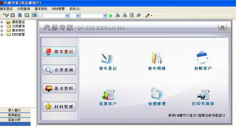Switch to the 报表输出 tab
This screenshot has width=236, height=128.
click(x=14, y=115)
